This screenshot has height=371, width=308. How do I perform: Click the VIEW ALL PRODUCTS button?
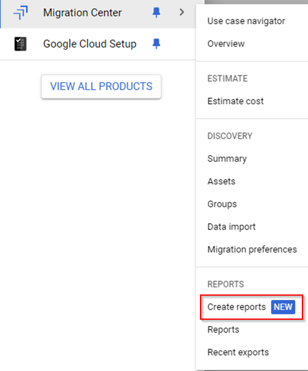click(x=101, y=86)
